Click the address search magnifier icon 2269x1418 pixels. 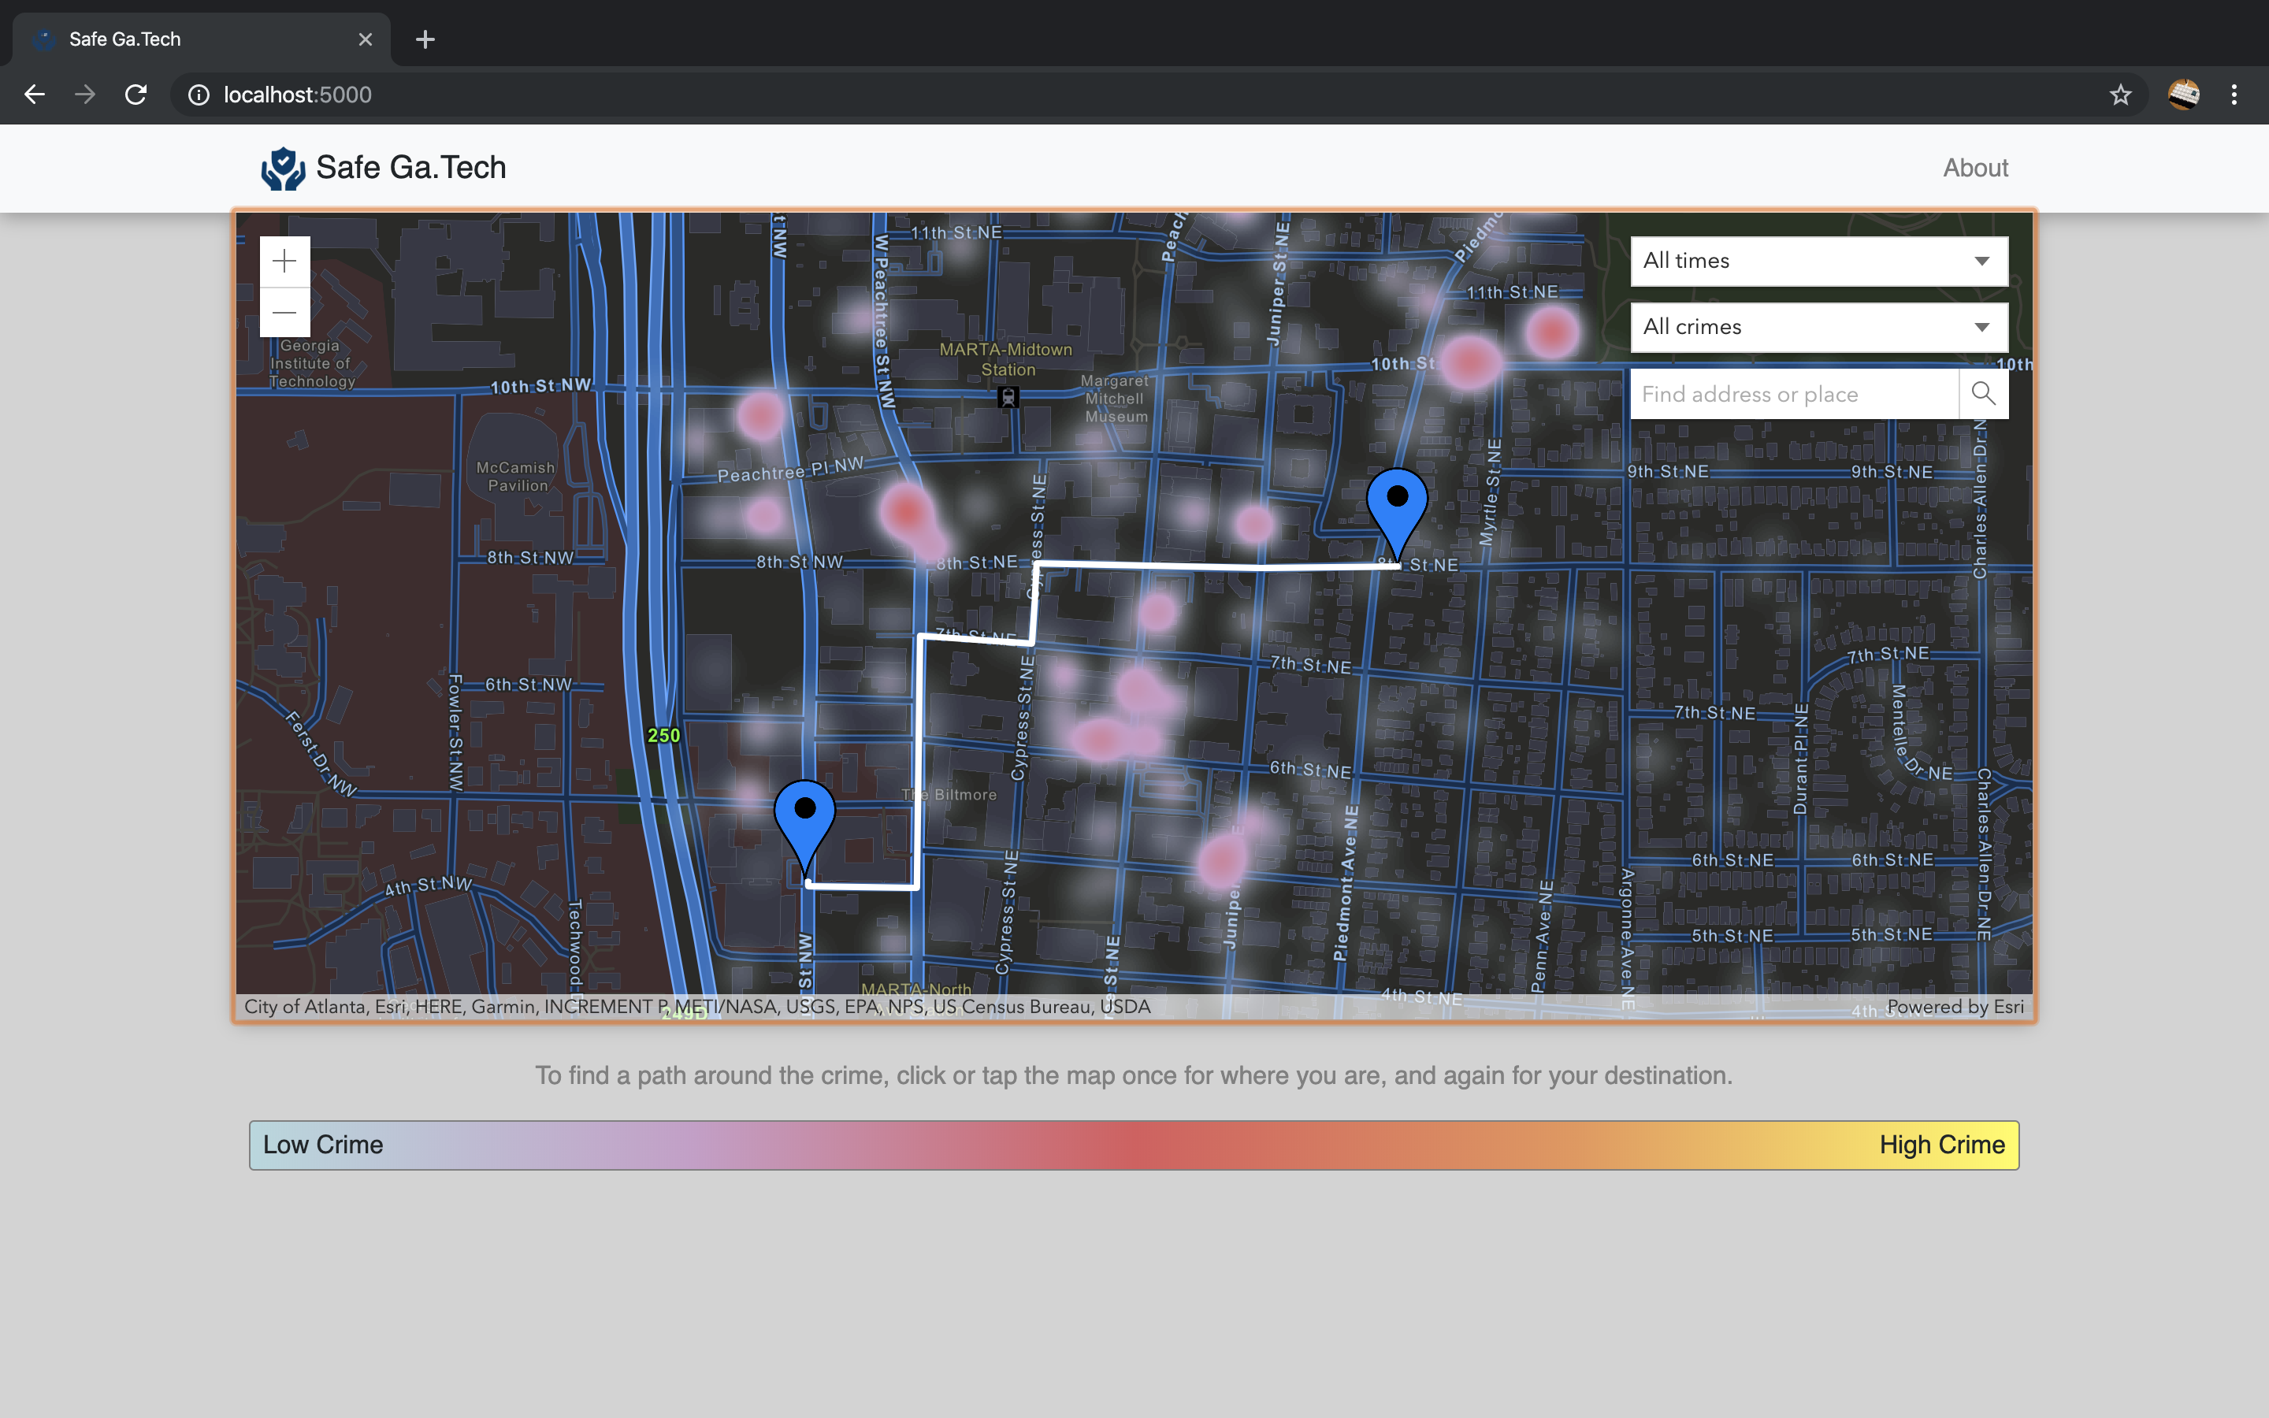1982,394
